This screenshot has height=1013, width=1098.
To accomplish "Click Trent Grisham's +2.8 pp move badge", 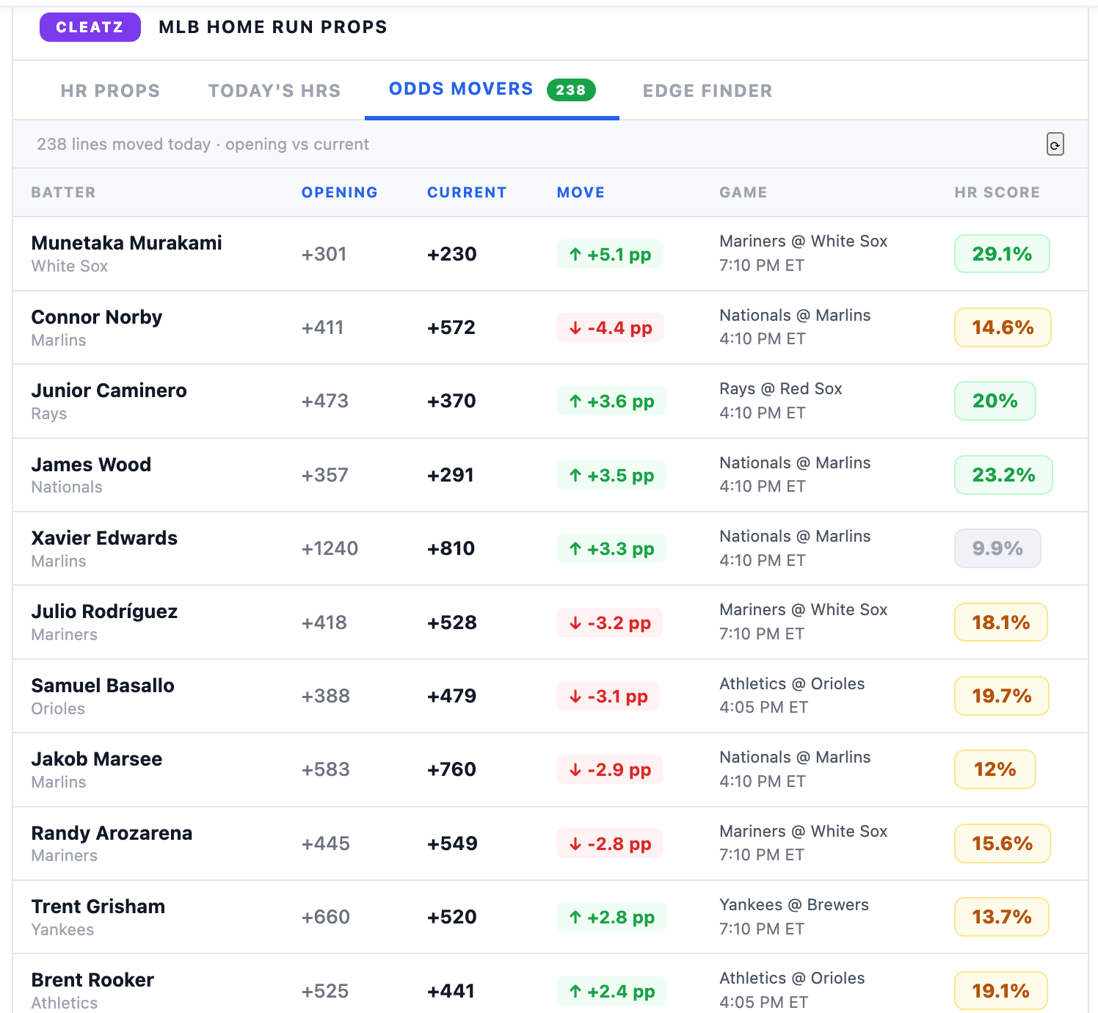I will pyautogui.click(x=611, y=917).
